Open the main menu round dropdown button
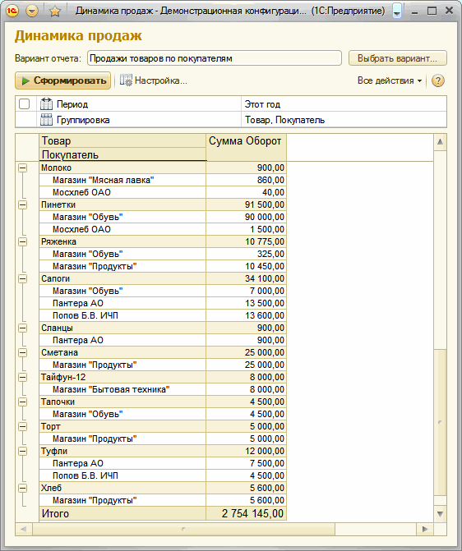462x551 pixels. pyautogui.click(x=32, y=11)
